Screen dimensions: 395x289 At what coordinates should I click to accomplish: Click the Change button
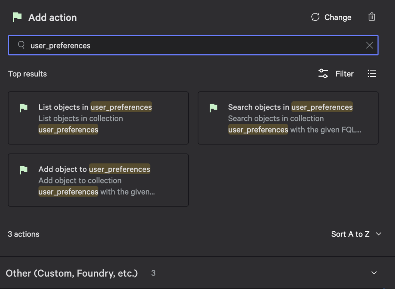(x=338, y=17)
